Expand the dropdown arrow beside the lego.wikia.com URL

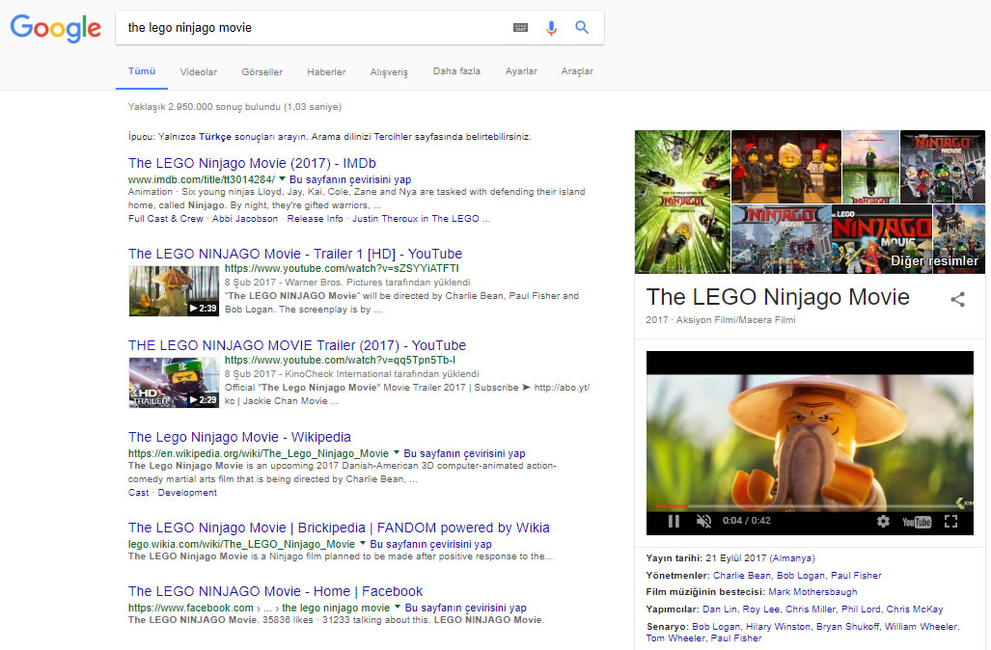pos(362,543)
